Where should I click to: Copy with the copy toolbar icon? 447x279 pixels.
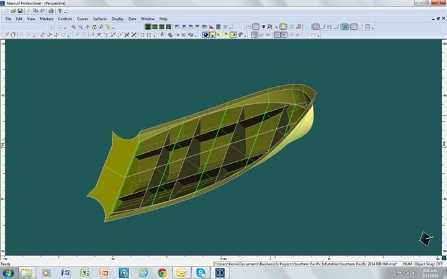35,11
